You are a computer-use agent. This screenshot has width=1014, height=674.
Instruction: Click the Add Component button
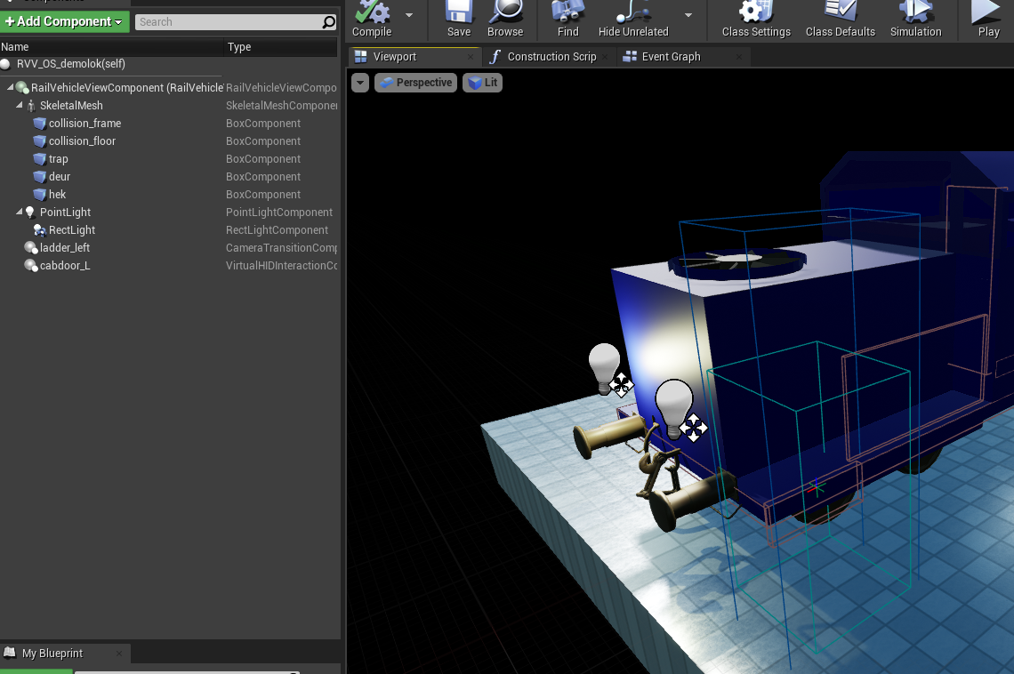(x=65, y=21)
